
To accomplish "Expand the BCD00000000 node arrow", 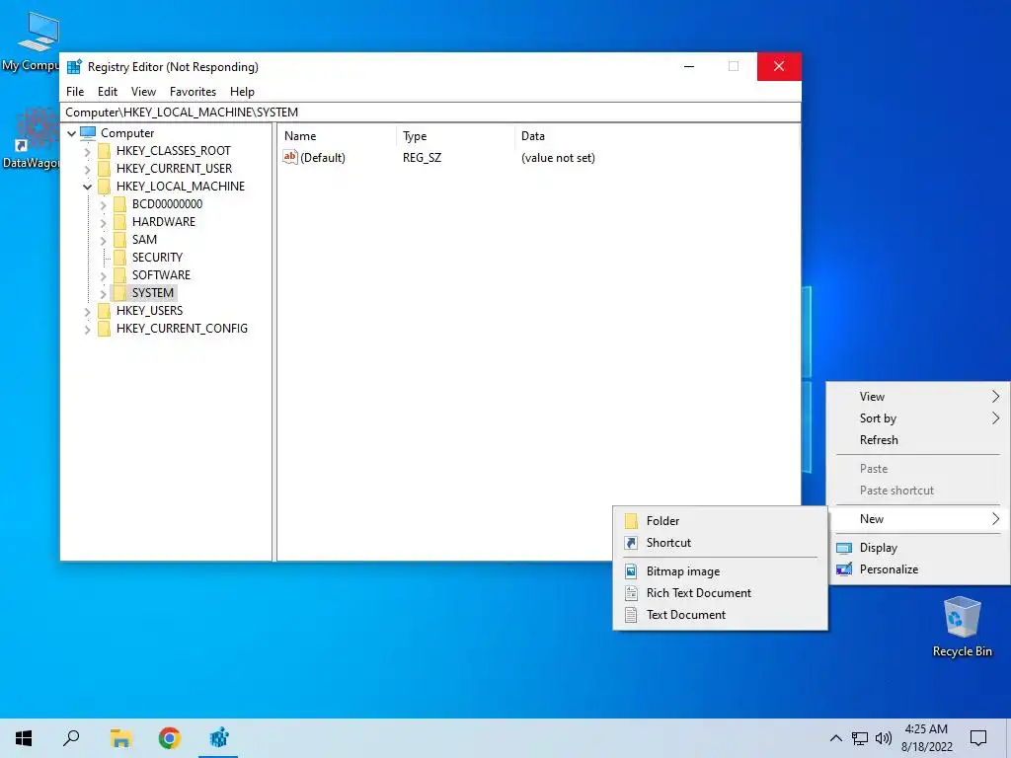I will [x=103, y=205].
